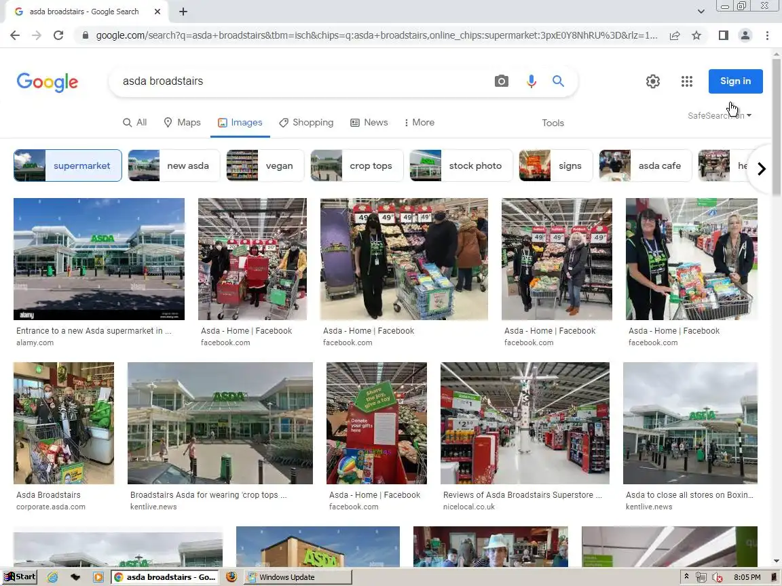
Task: Select the stock photo filter chip
Action: point(461,165)
